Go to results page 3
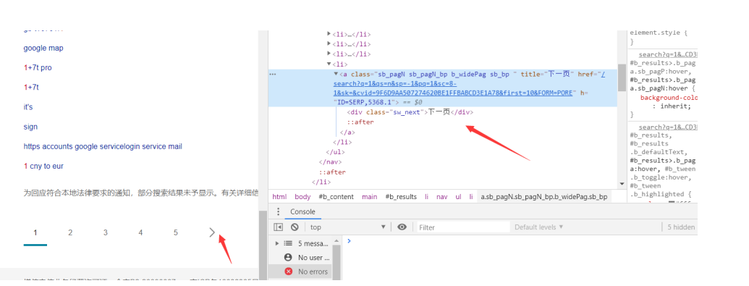Screen dimensions: 749x286 (105, 233)
